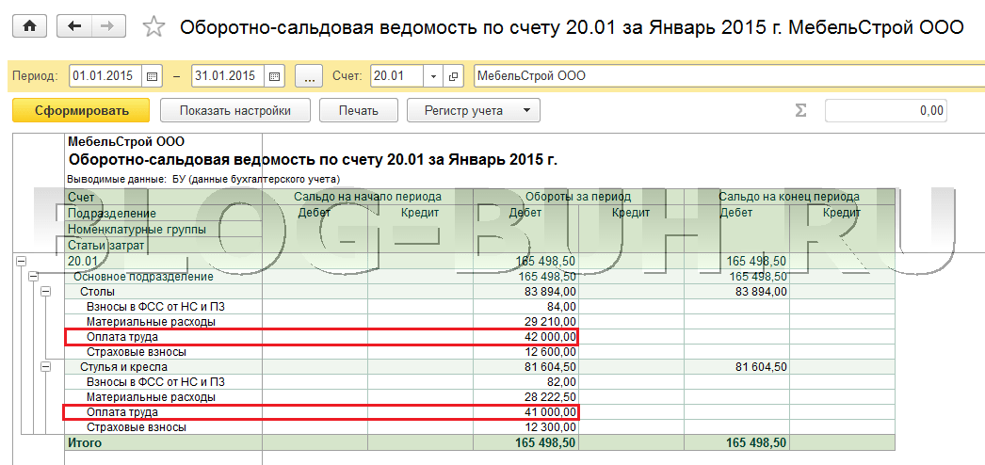Collapse the 20.01 account tree row

[x=21, y=262]
